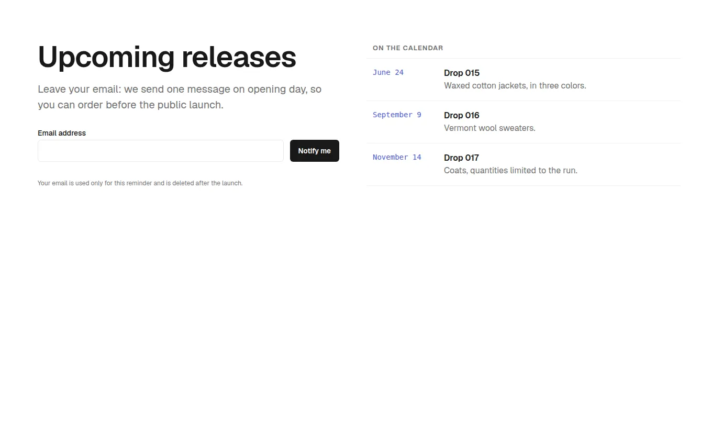Click the "June 24" date
Screen dimensions: 712x445
point(388,72)
